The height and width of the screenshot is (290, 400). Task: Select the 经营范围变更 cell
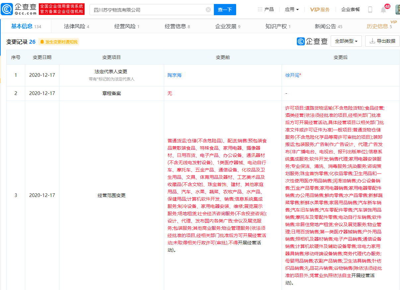111,195
